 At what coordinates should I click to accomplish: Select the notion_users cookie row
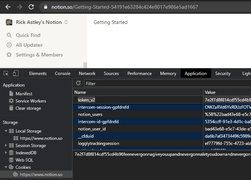pyautogui.click(x=162, y=114)
